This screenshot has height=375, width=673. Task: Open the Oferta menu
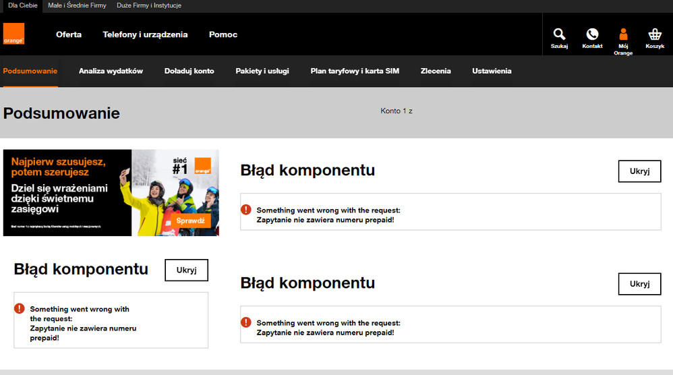69,34
